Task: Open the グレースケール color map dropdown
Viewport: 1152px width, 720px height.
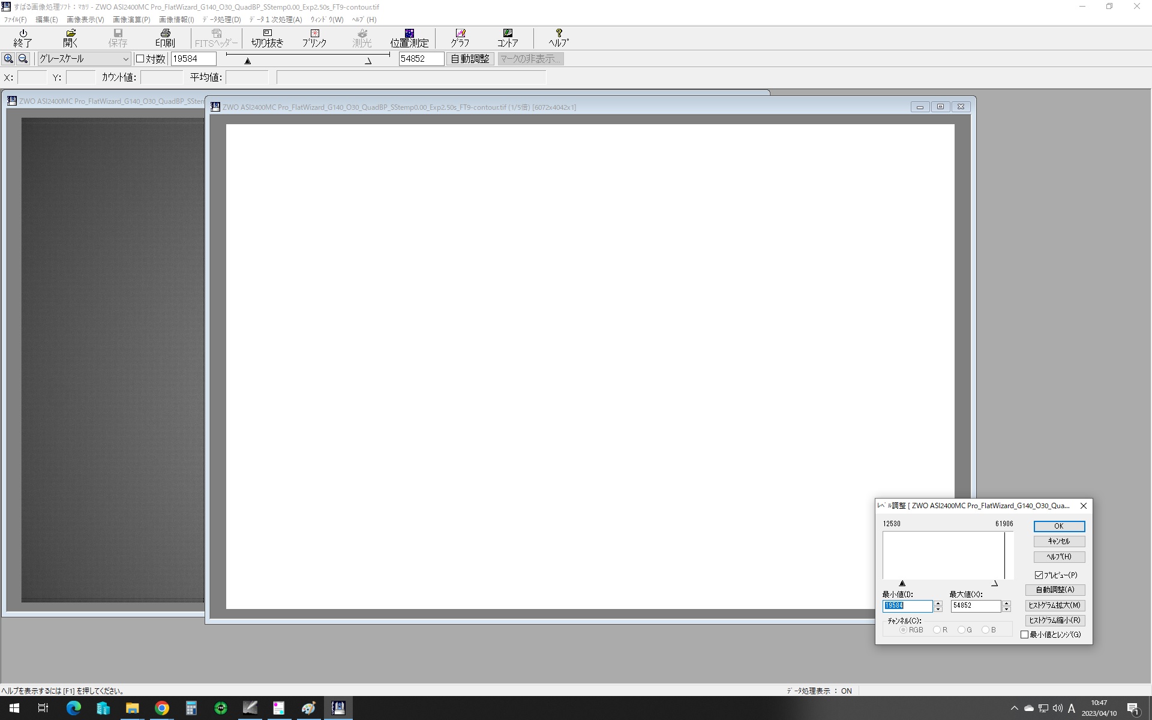Action: (x=84, y=59)
